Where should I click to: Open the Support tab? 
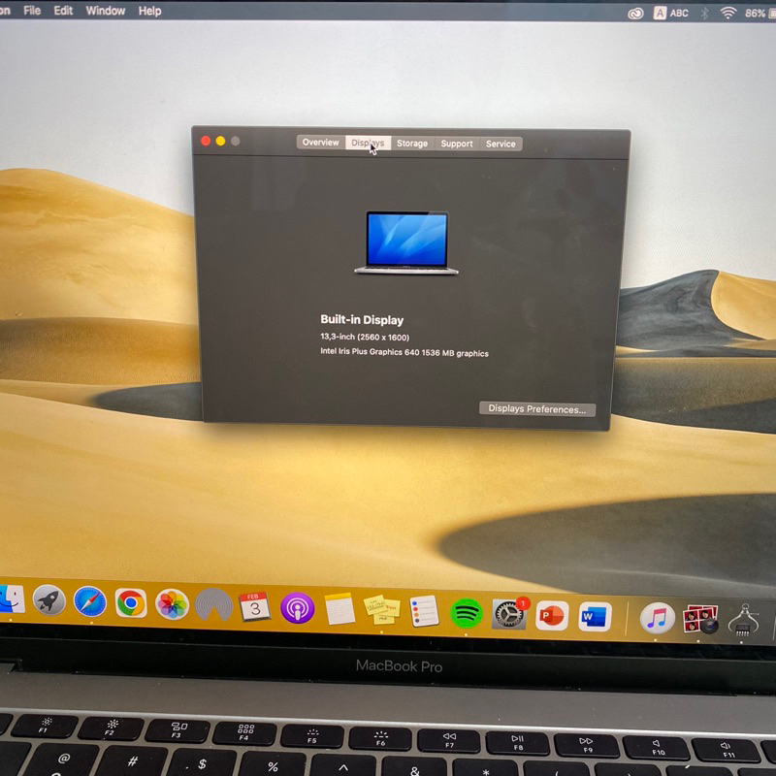click(457, 144)
